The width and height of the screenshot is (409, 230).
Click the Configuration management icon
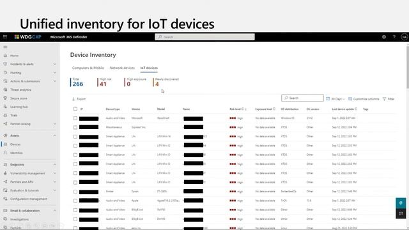pyautogui.click(x=5, y=199)
